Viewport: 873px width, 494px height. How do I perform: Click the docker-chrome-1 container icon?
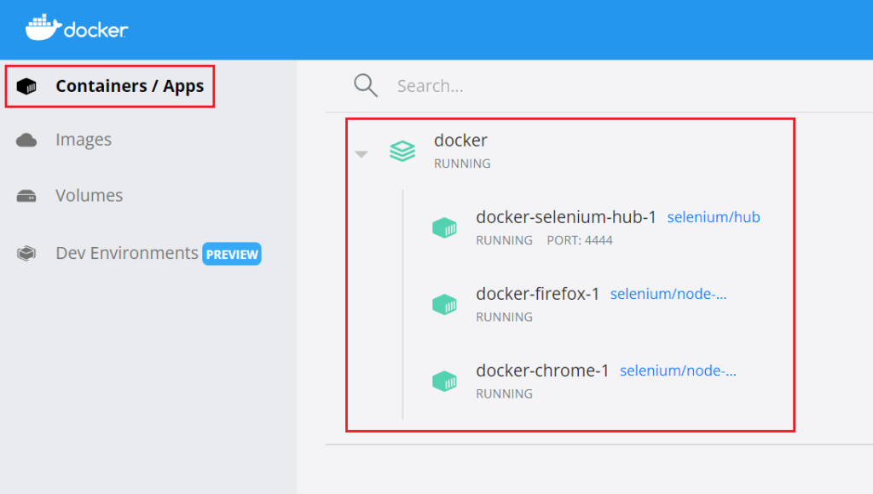pyautogui.click(x=444, y=381)
